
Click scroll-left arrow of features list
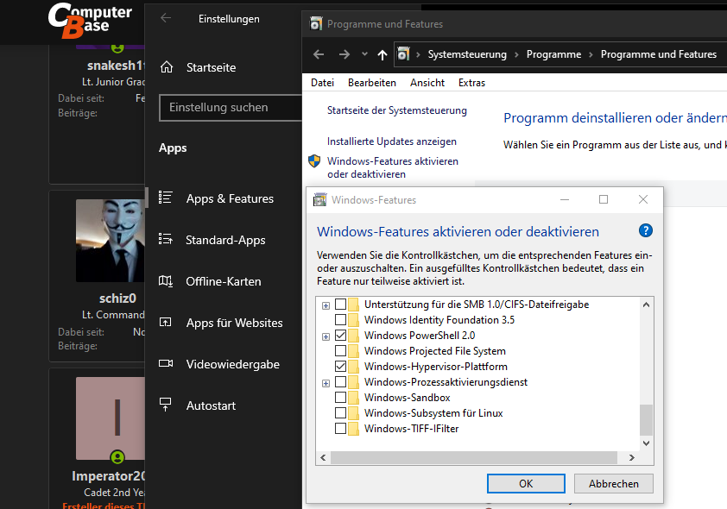point(323,457)
